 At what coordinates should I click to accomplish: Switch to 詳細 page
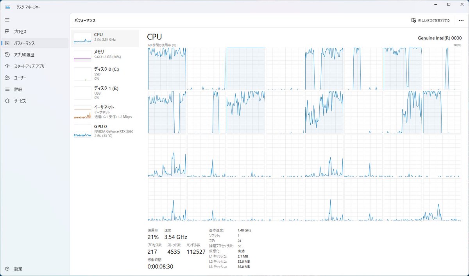(35, 89)
